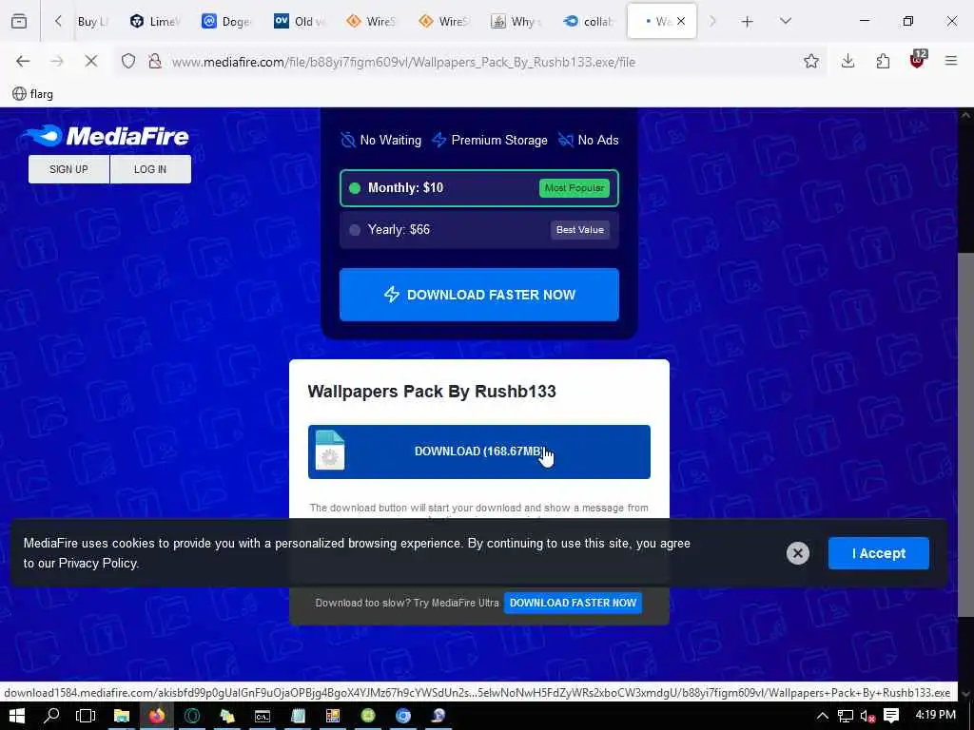Click the Most Popular badge
974x730 pixels.
pyautogui.click(x=574, y=188)
